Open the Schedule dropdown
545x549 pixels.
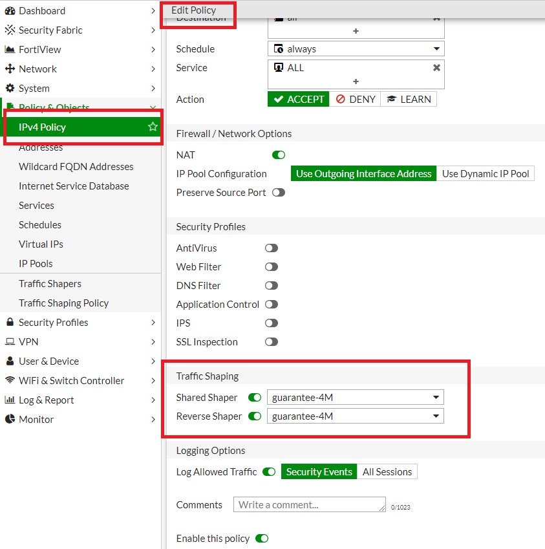[356, 48]
